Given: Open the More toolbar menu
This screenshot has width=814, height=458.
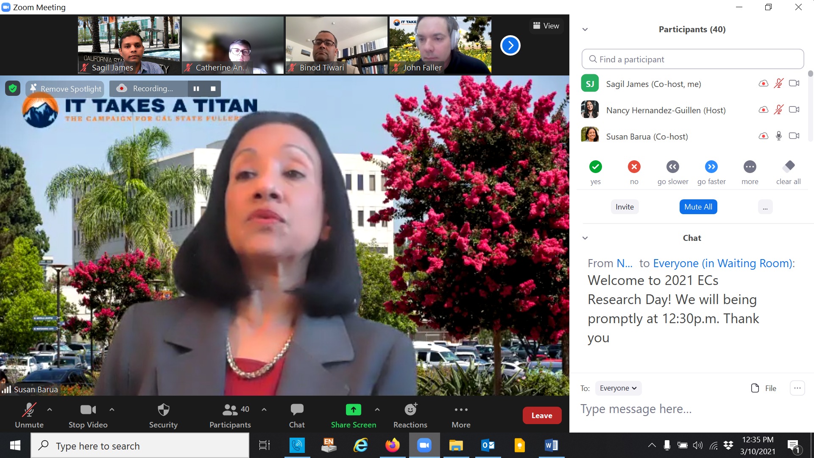Looking at the screenshot, I should pyautogui.click(x=461, y=415).
